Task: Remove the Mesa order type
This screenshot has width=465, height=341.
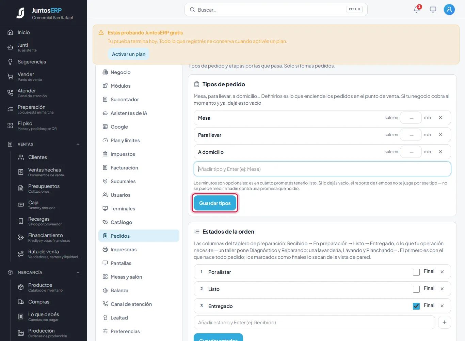Action: [440, 118]
